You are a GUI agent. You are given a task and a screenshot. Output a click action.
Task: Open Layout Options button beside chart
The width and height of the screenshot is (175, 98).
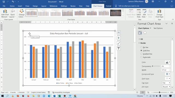point(118,33)
